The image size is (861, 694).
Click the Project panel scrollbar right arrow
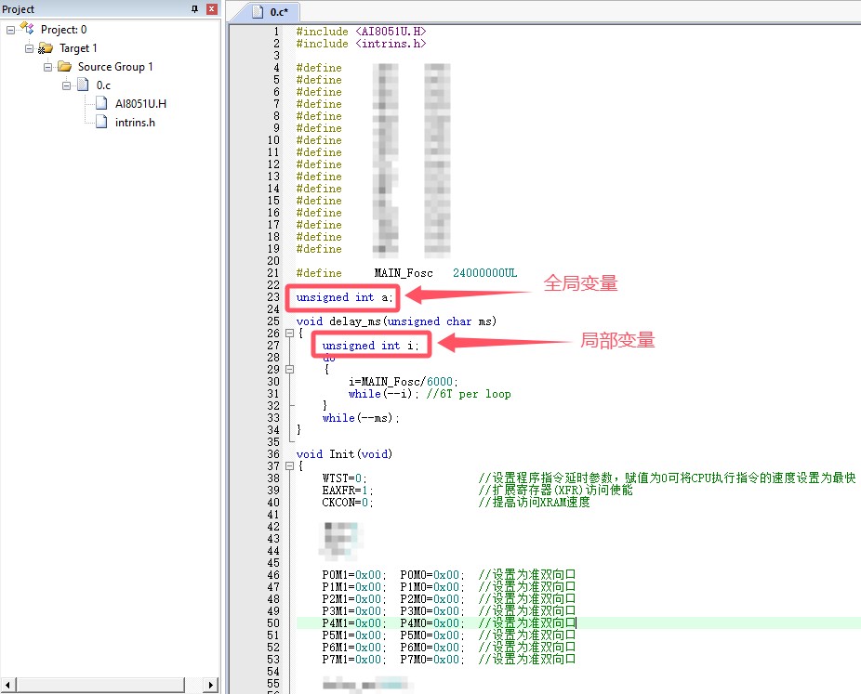click(x=211, y=685)
